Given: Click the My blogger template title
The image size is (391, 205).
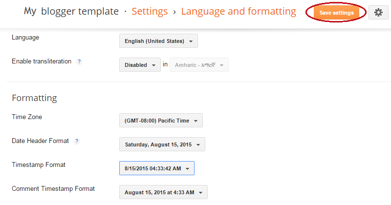Looking at the screenshot, I should 71,11.
